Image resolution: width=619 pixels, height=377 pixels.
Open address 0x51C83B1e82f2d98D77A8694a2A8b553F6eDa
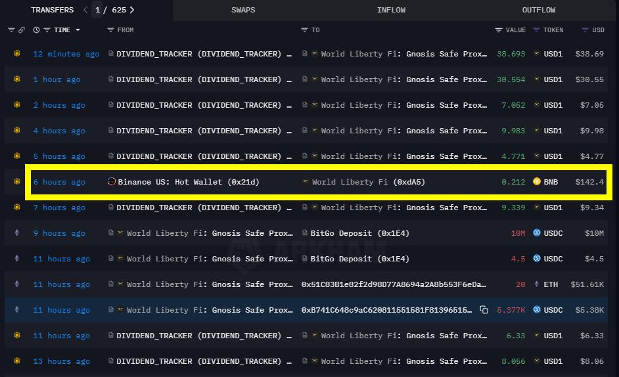(x=394, y=284)
